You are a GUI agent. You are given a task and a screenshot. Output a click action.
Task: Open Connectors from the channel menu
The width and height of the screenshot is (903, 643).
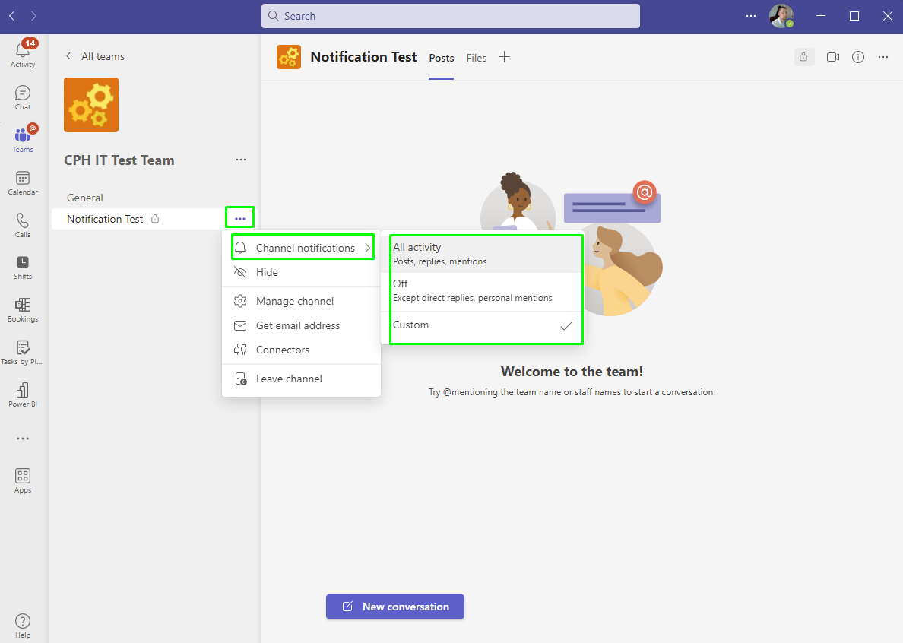[x=301, y=350]
